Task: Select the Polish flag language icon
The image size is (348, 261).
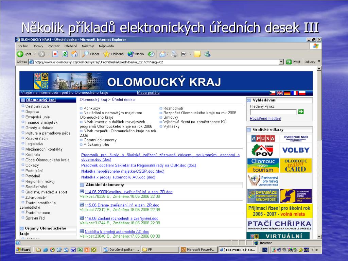Action: pyautogui.click(x=302, y=93)
